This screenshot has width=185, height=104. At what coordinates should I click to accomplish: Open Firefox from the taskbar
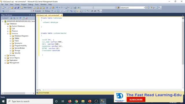[x=70, y=101]
